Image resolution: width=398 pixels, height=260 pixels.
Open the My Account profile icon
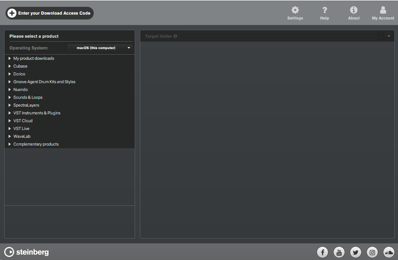click(x=383, y=10)
